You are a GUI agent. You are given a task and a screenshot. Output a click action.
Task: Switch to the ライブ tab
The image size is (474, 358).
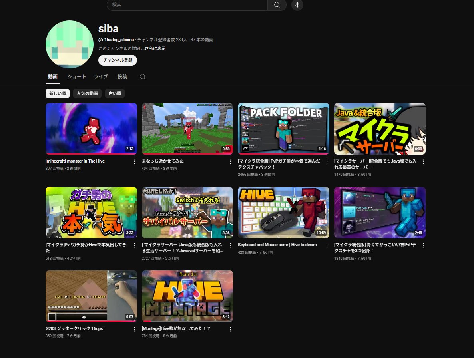click(x=101, y=77)
